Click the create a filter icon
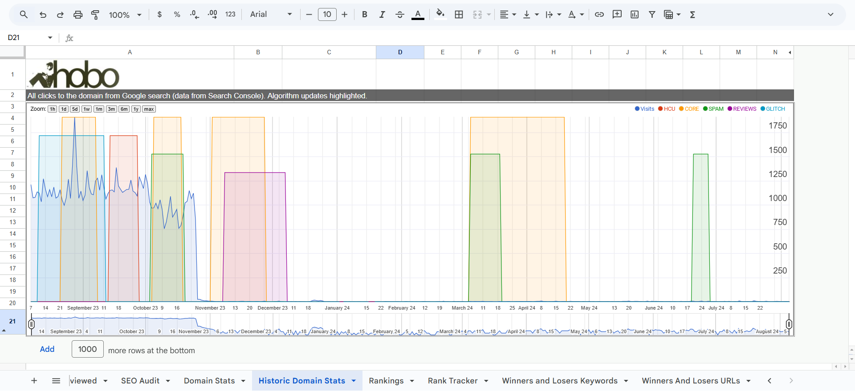 coord(652,15)
